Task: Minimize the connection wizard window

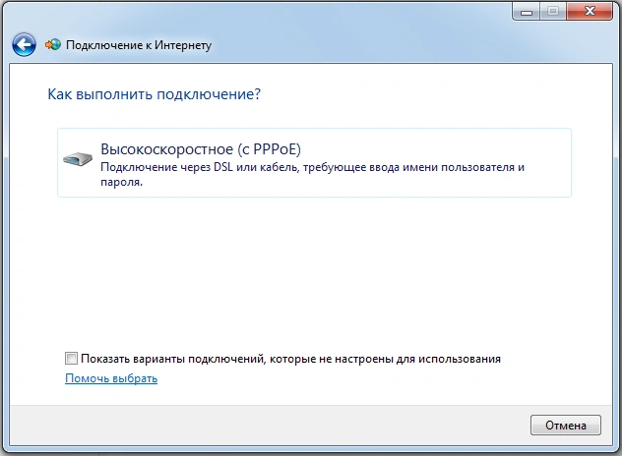Action: tap(524, 12)
